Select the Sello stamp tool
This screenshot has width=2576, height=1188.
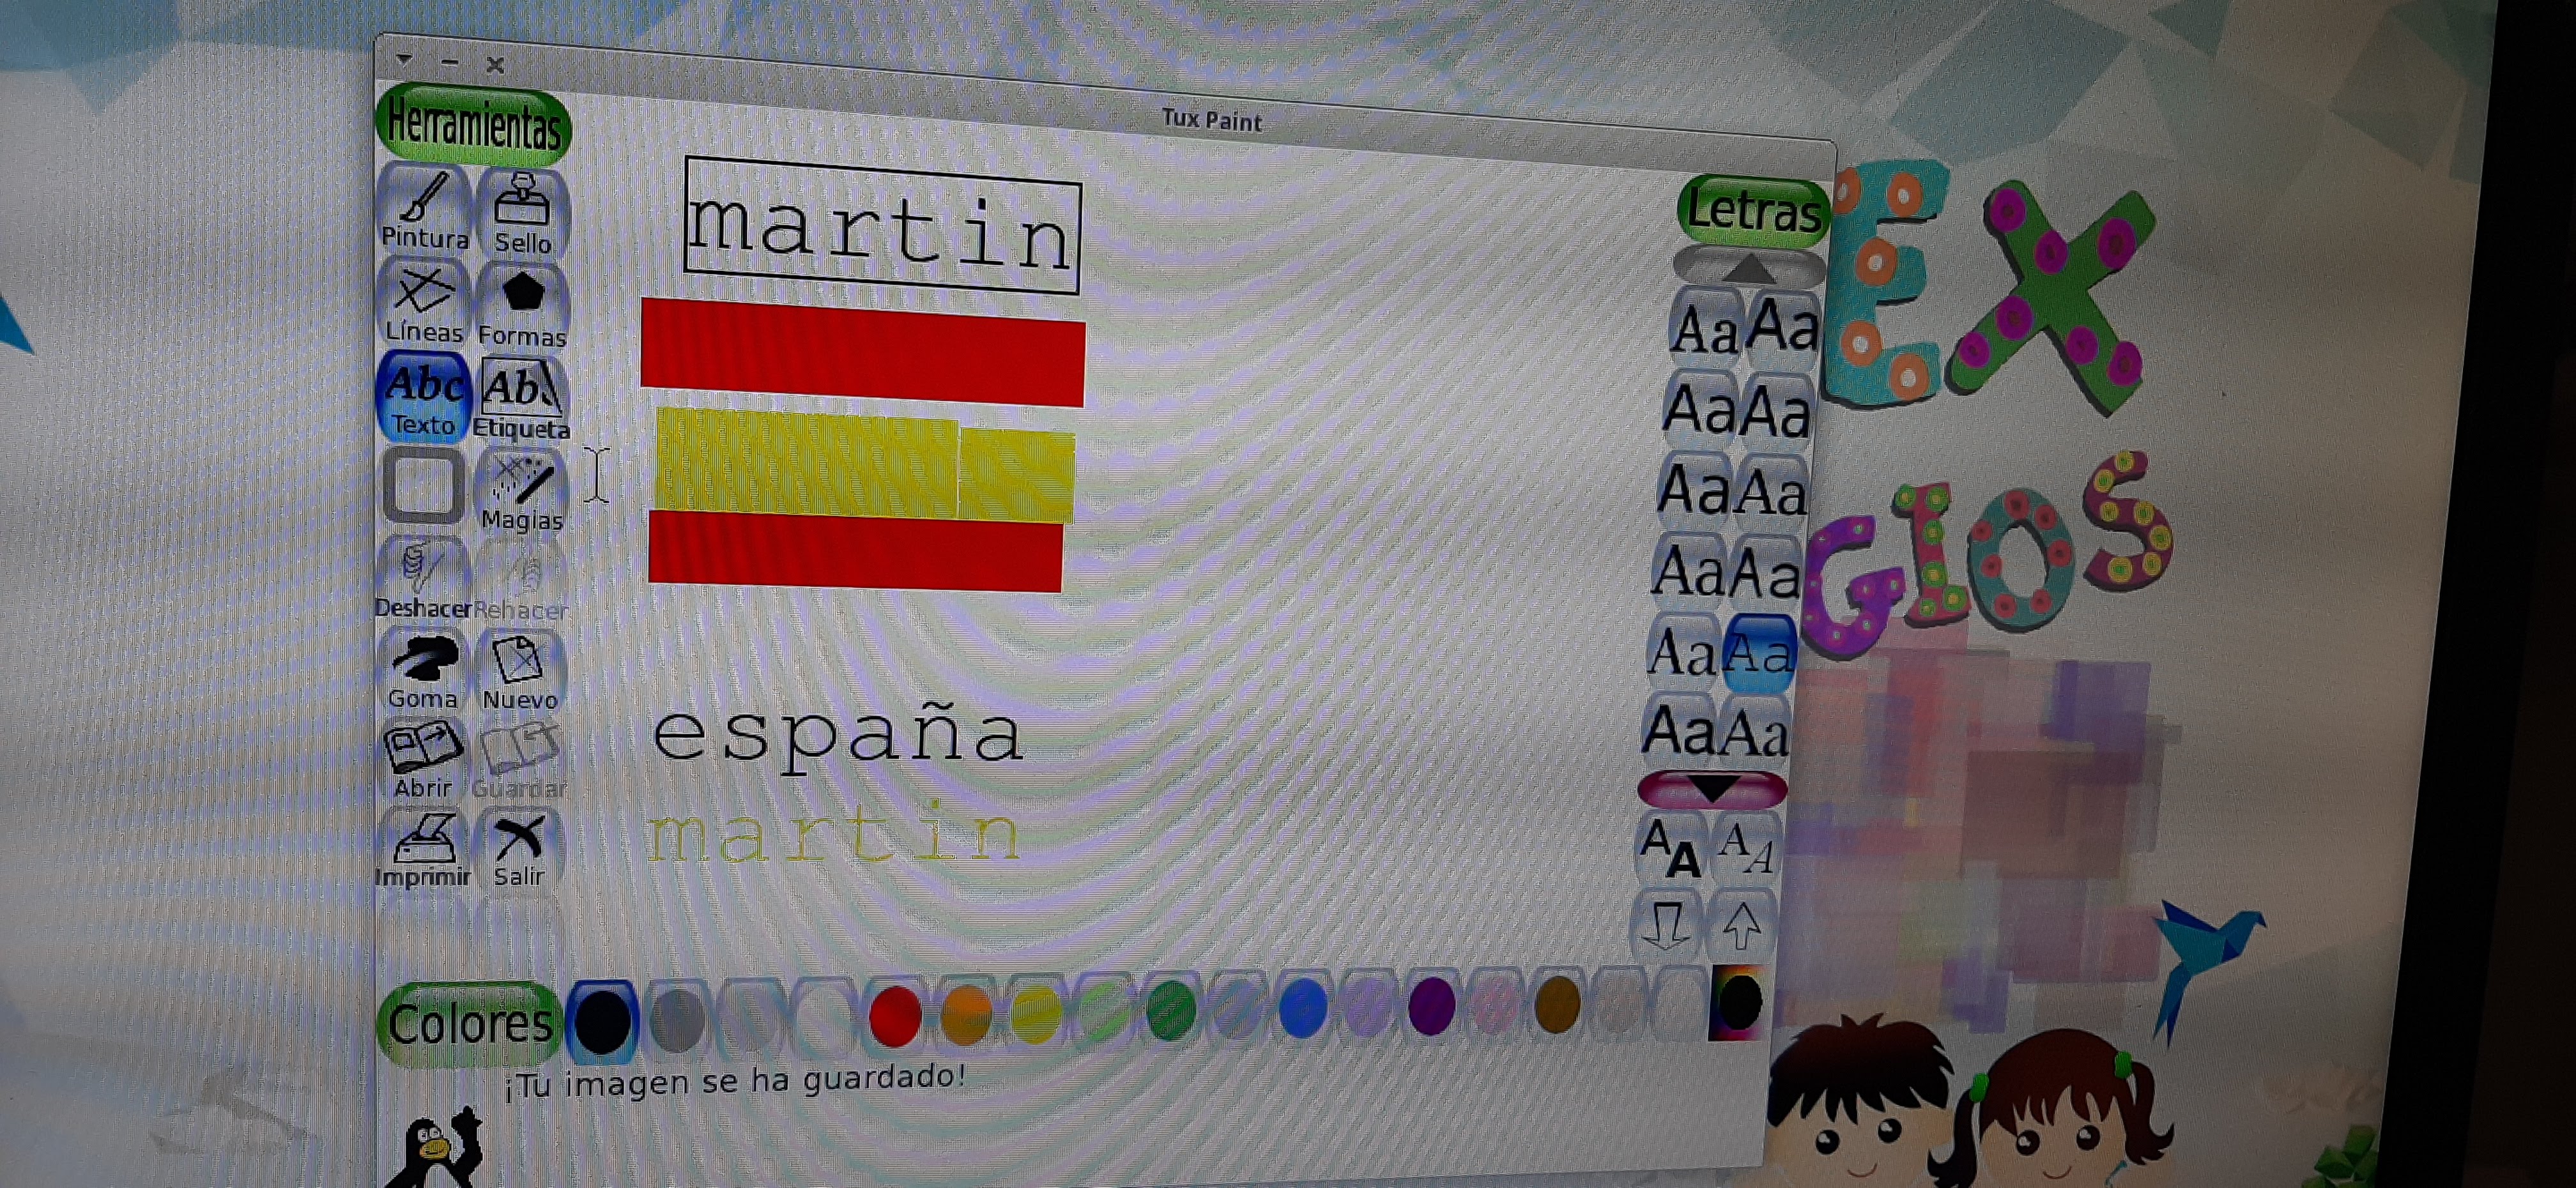[x=523, y=213]
